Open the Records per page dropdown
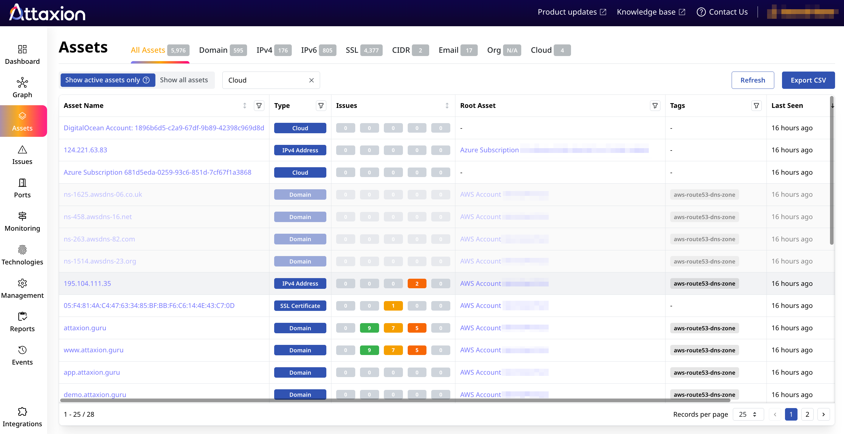844x434 pixels. [x=748, y=414]
